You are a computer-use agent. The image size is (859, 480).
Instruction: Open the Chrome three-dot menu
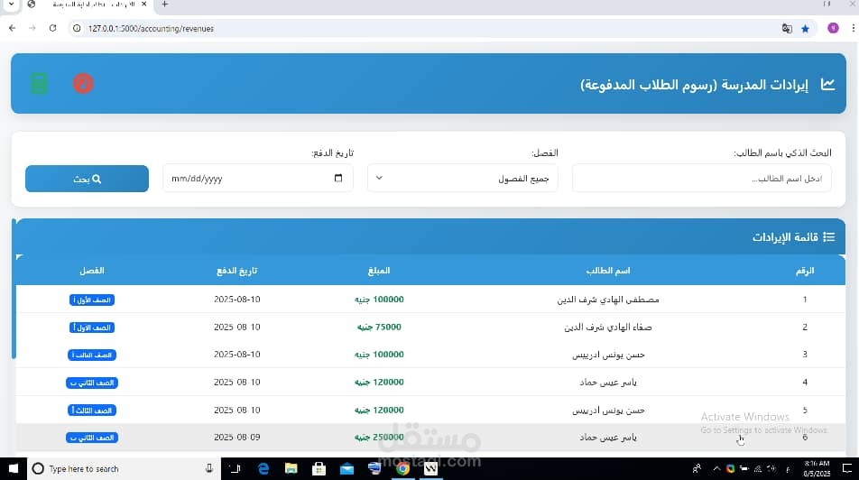[853, 28]
